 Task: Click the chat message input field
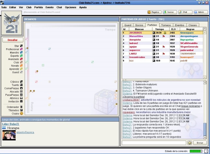point(154,143)
